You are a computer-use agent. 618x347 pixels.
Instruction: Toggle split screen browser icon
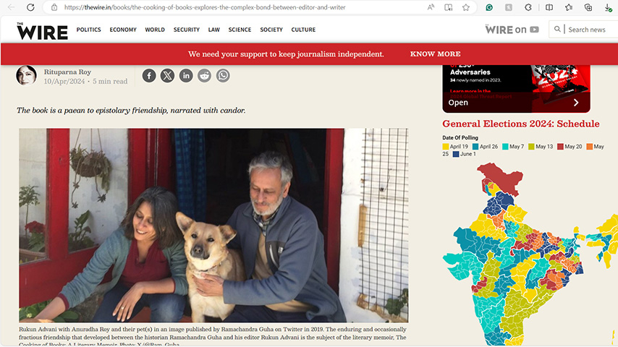[x=549, y=7]
